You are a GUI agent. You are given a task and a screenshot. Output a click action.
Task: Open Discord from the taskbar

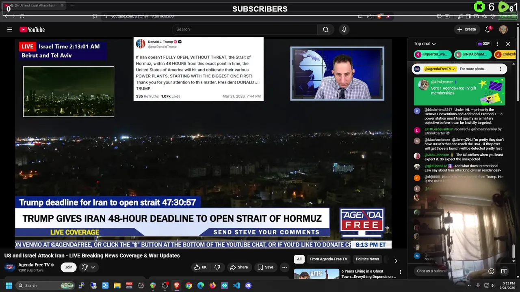[x=248, y=286]
